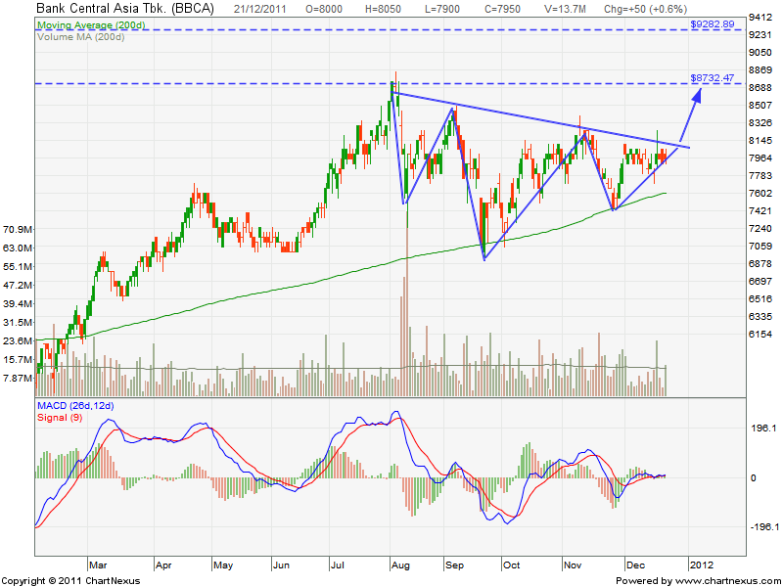The height and width of the screenshot is (587, 783).
Task: Select the $8732.47 target price label
Action: tap(712, 76)
